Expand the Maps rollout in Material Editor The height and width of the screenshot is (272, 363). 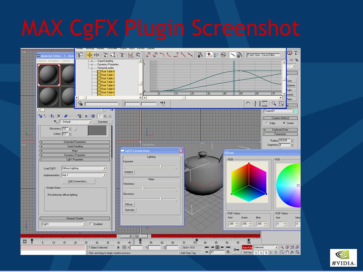tap(74, 151)
